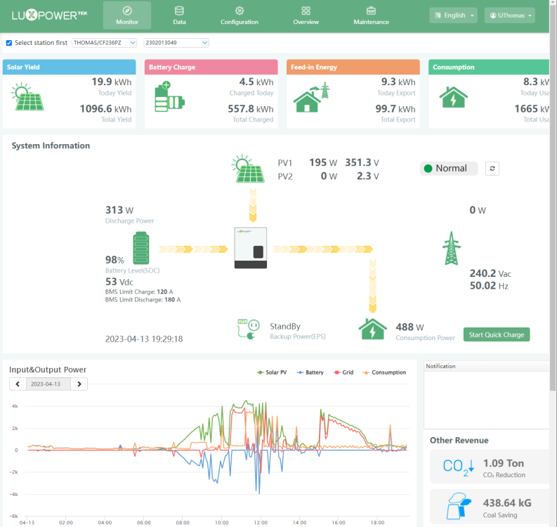
Task: Click the inverter unit image
Action: point(251,247)
